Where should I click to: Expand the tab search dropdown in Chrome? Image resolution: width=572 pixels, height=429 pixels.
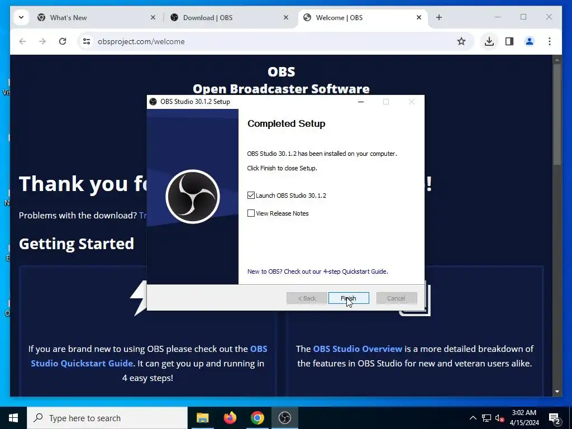tap(21, 17)
